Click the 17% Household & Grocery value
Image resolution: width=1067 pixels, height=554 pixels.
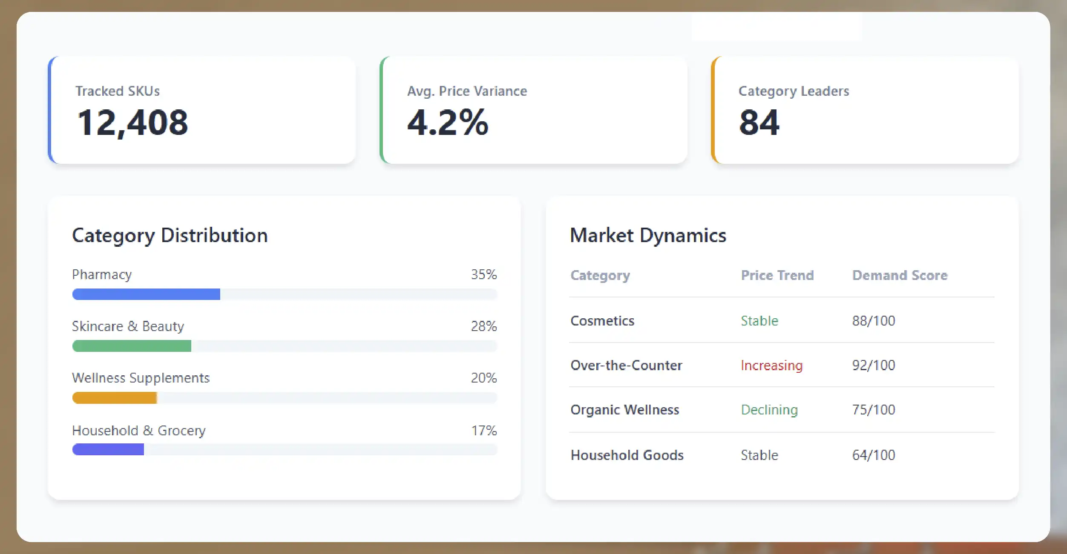point(484,431)
